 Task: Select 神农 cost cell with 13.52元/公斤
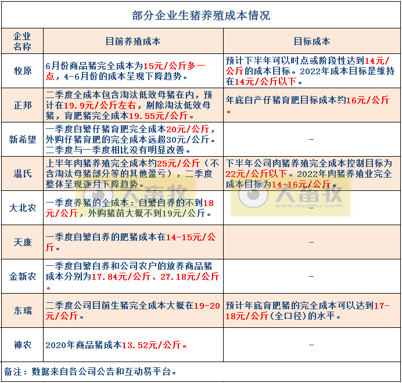(x=133, y=345)
